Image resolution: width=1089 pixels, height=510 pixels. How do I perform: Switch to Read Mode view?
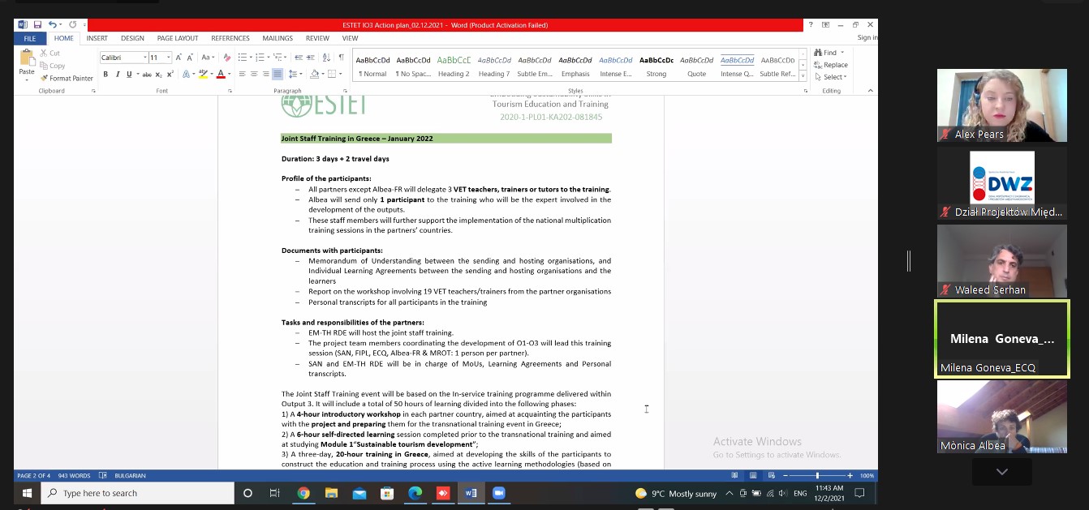point(734,476)
